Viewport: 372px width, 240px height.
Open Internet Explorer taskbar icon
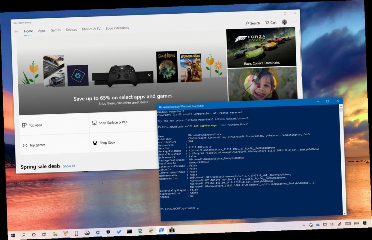151,231
